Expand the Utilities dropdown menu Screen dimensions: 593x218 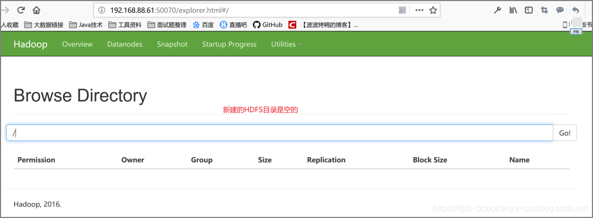[x=287, y=44]
